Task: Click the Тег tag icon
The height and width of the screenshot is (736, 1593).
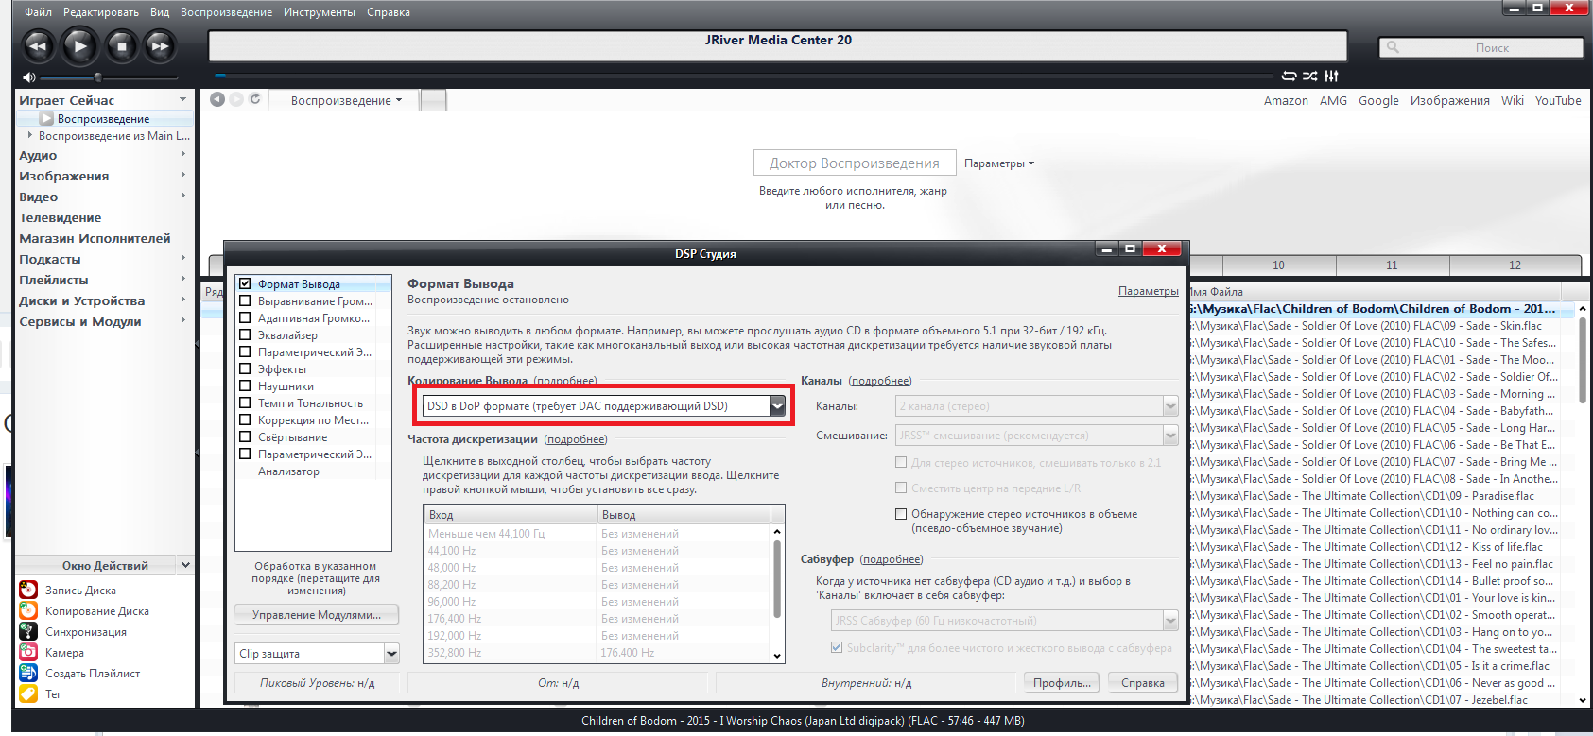Action: click(28, 693)
